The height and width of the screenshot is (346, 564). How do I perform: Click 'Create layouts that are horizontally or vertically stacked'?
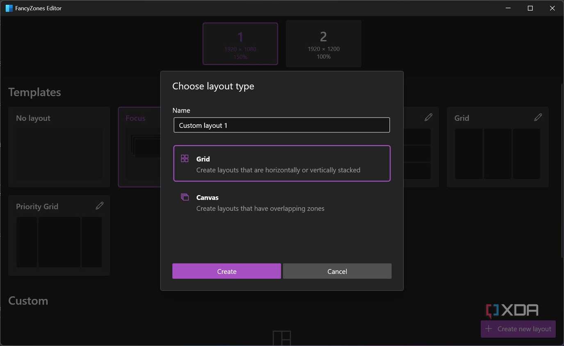pos(279,170)
